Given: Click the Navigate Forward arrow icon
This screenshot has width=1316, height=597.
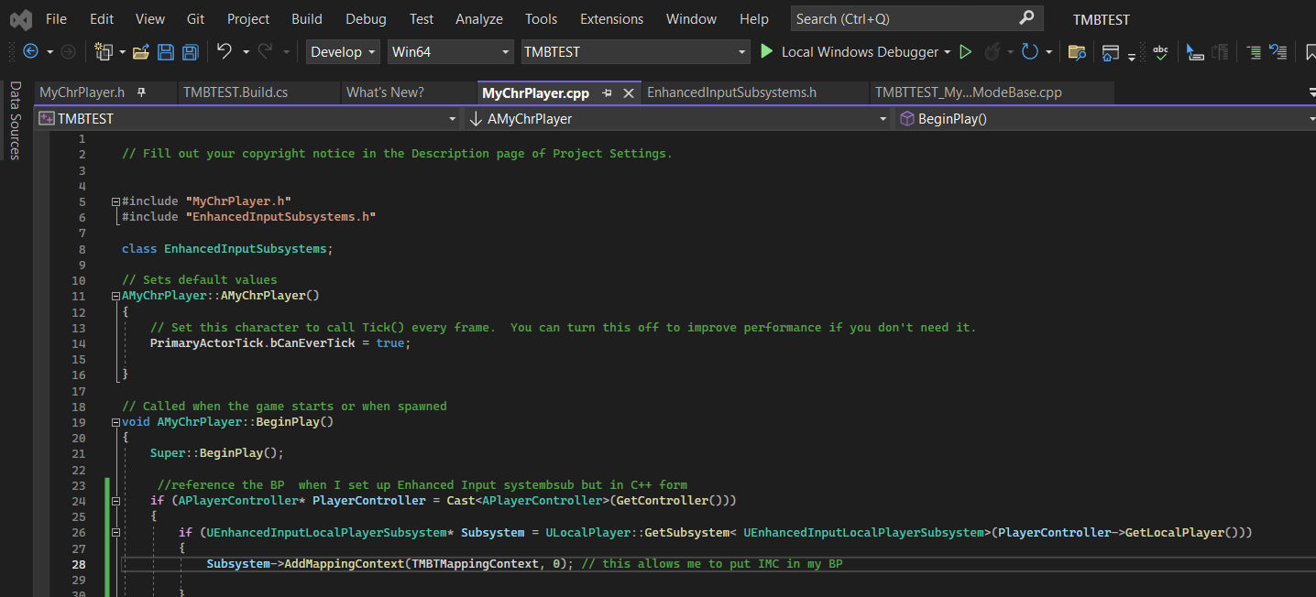Looking at the screenshot, I should click(69, 52).
